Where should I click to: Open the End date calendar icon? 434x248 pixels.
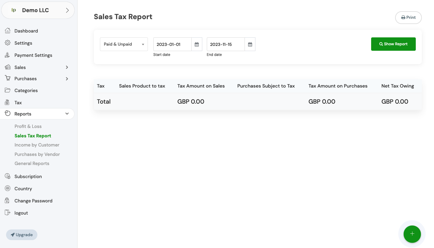tap(250, 44)
